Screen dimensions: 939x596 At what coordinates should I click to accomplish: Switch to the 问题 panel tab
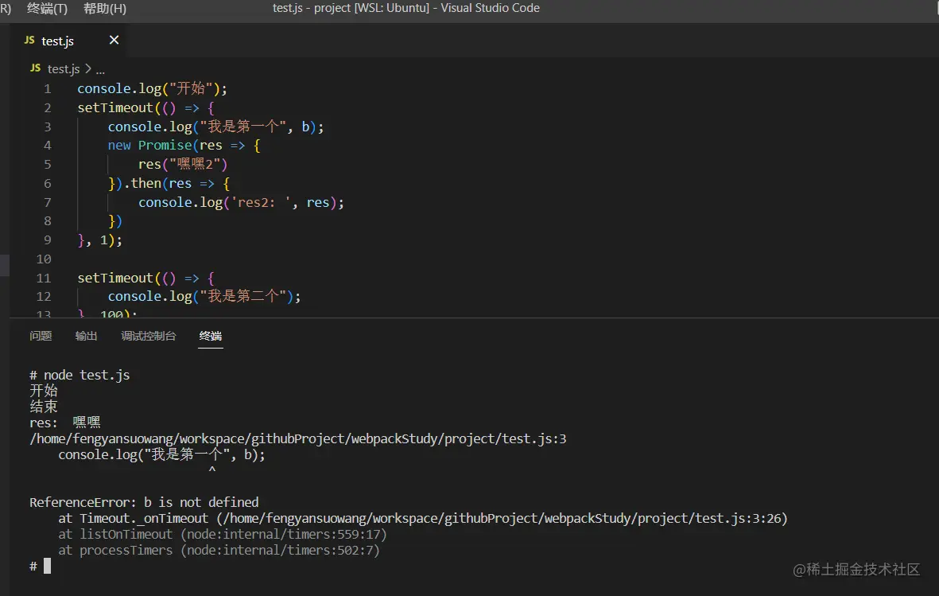coord(41,336)
